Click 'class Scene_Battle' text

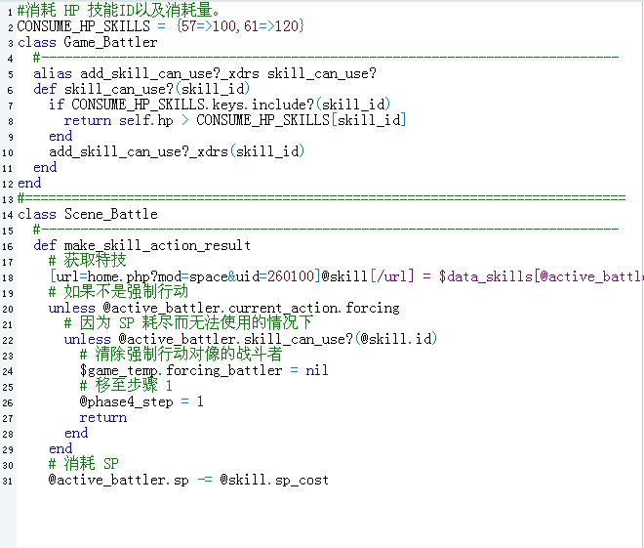click(88, 214)
